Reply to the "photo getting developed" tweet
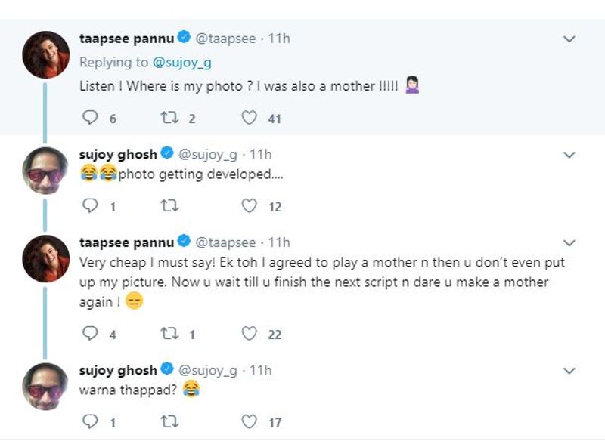 point(89,205)
